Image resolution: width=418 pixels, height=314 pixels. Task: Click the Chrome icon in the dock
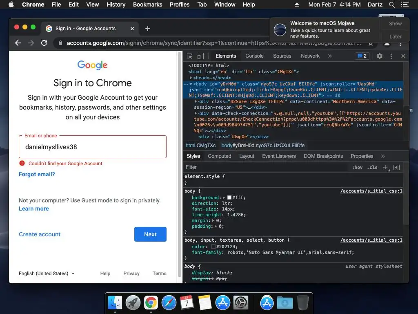[151, 303]
